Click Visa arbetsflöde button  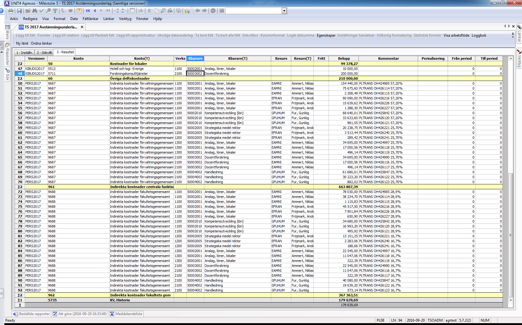point(456,35)
